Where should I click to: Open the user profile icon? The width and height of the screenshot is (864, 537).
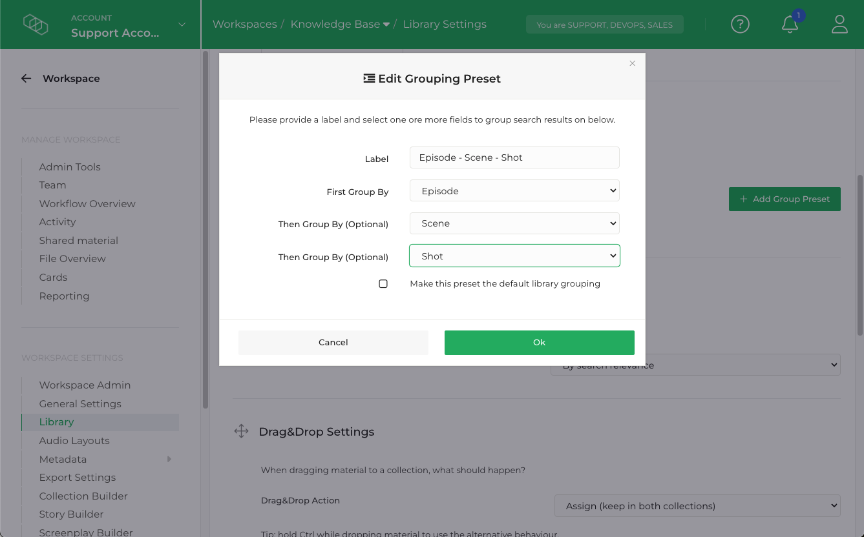click(x=839, y=24)
